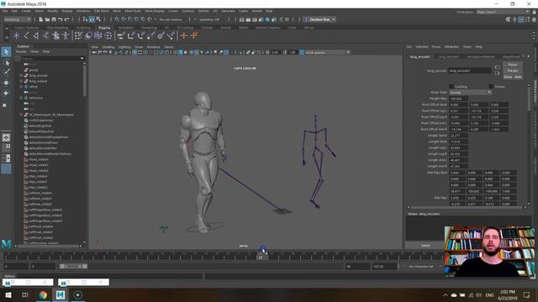Open the Edit Mesh menu
This screenshot has width=538, height=302.
click(101, 11)
